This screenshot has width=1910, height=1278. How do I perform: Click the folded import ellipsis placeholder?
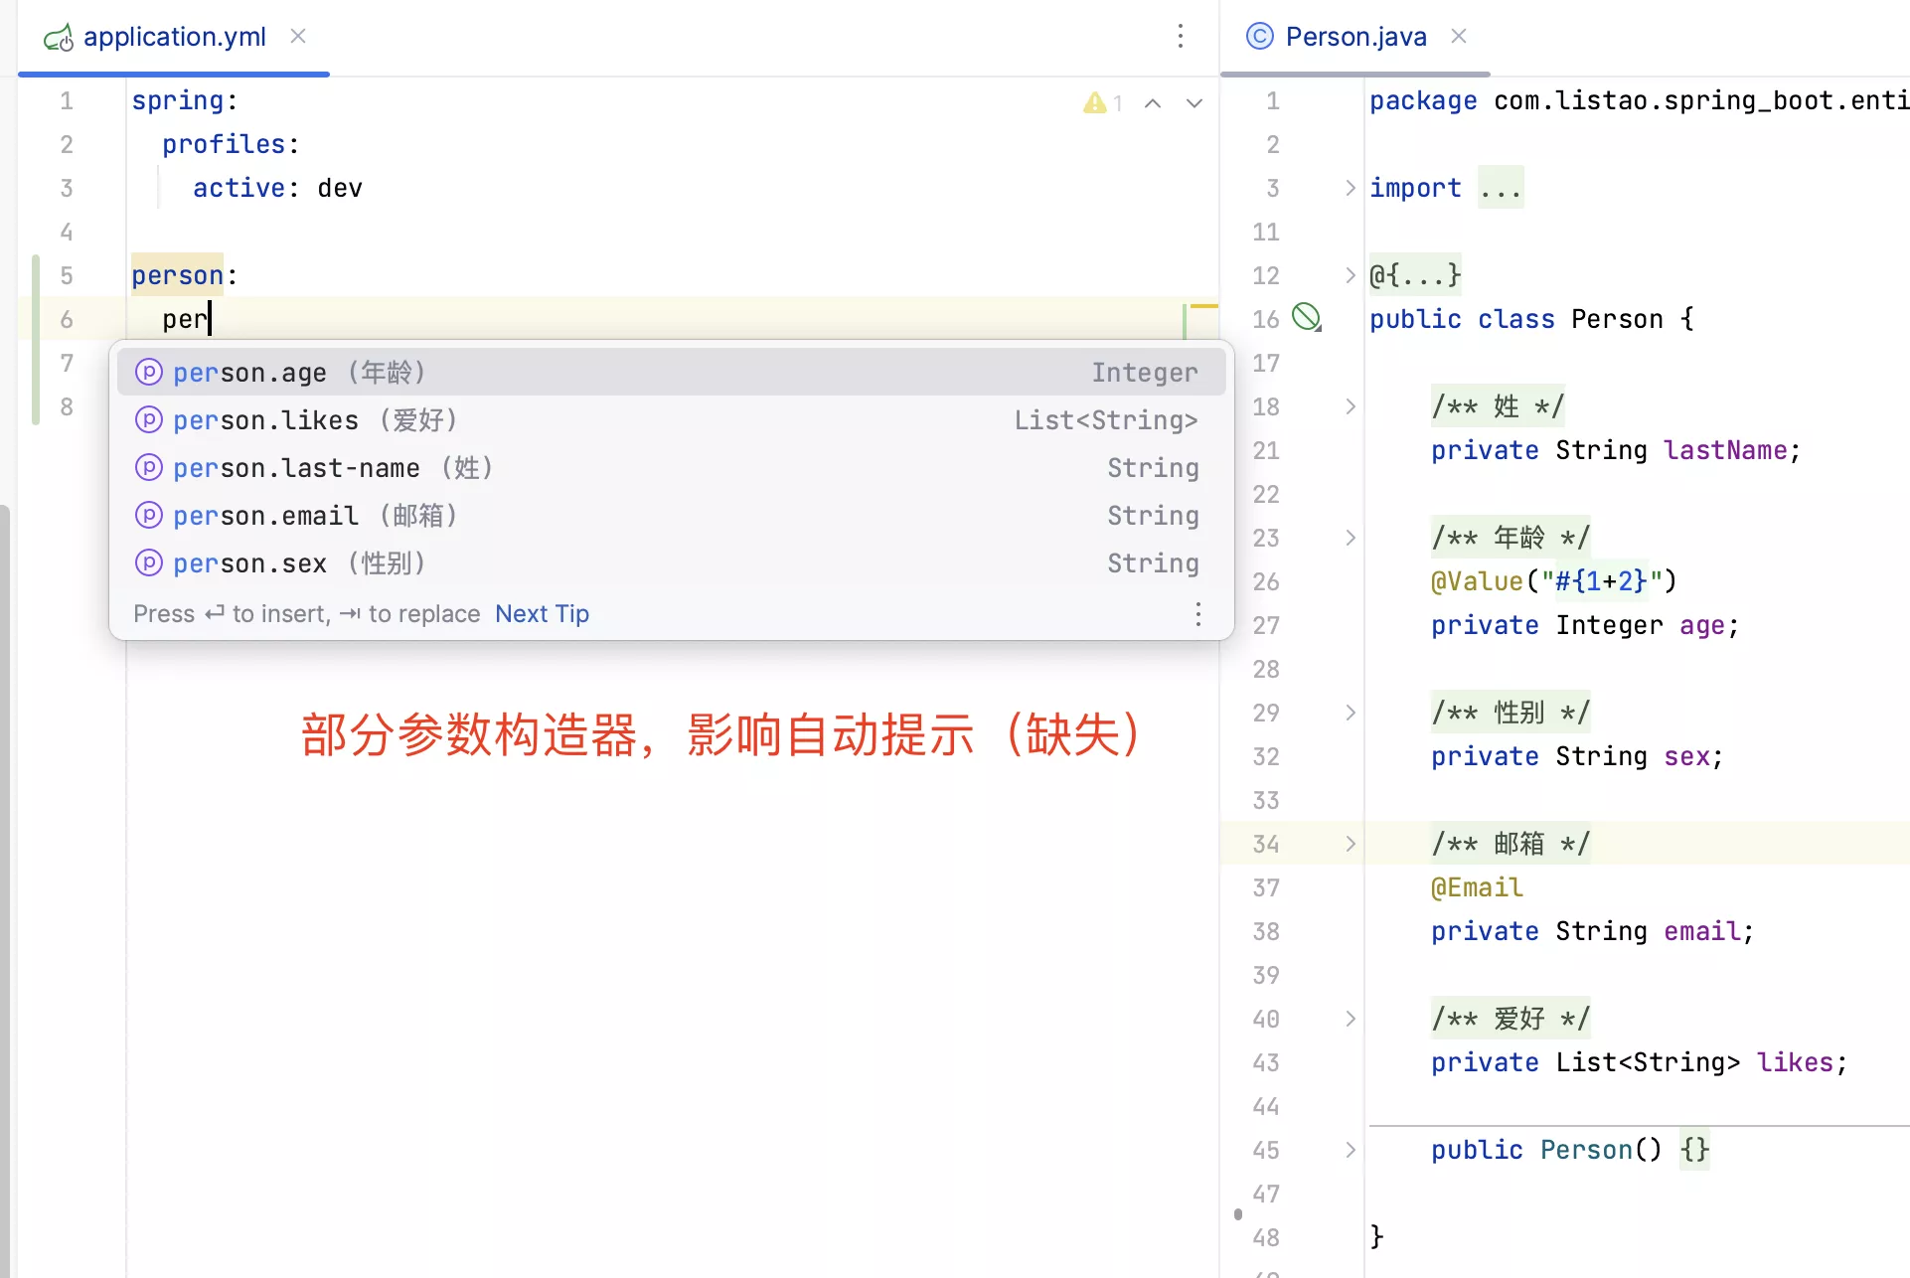(x=1501, y=188)
